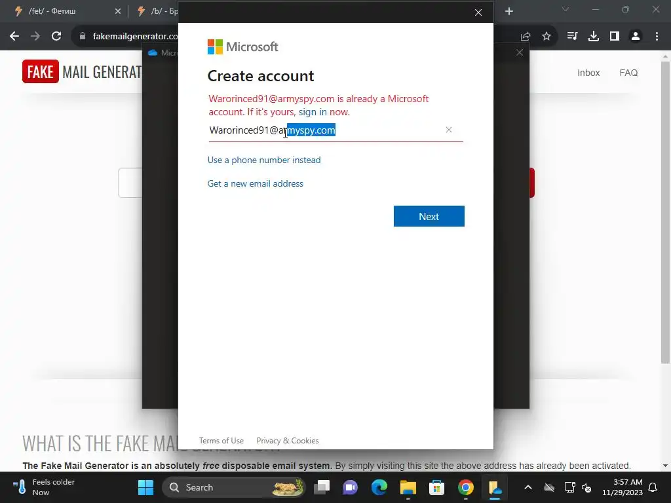Open muted volume tray icon
This screenshot has height=503, width=671.
pyautogui.click(x=586, y=487)
